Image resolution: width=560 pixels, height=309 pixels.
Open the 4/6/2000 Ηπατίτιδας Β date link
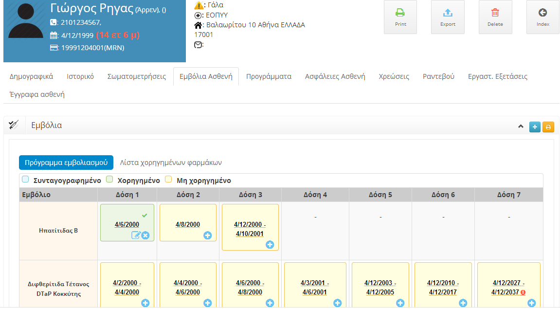click(x=127, y=224)
